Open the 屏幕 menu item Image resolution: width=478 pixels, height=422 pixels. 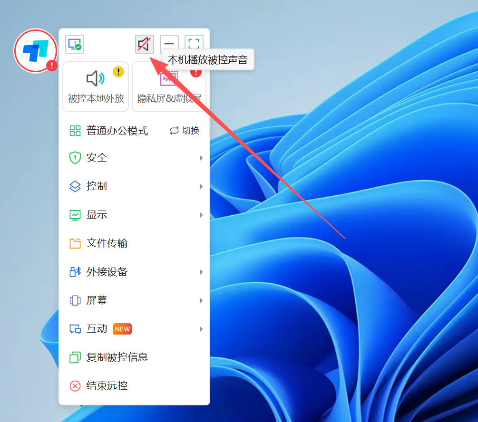coord(135,300)
